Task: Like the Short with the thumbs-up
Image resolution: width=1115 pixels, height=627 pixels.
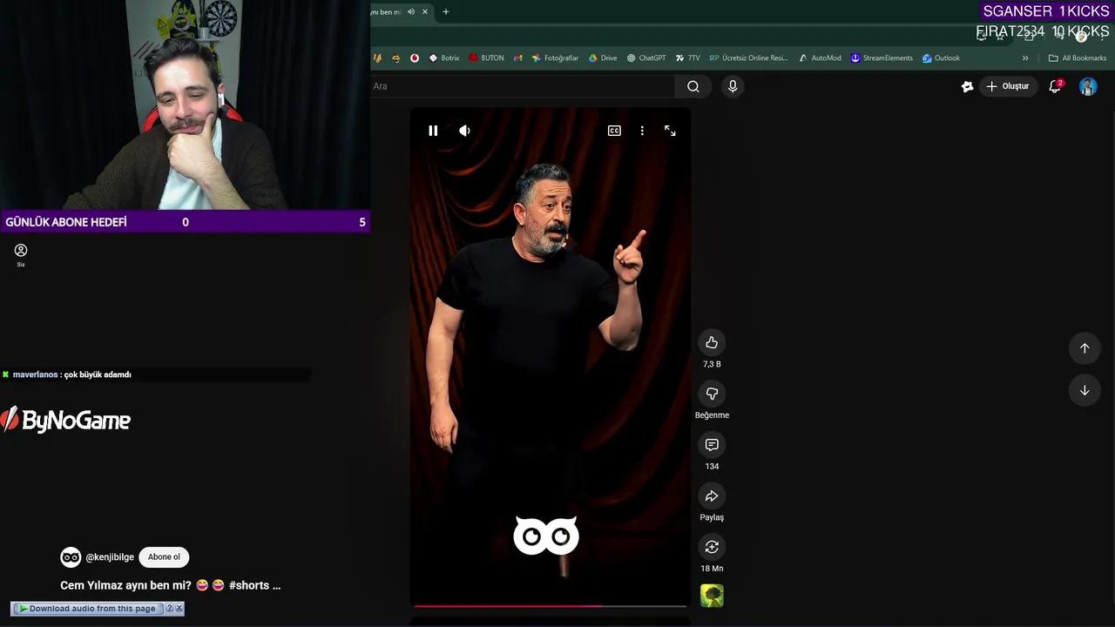Action: (712, 342)
